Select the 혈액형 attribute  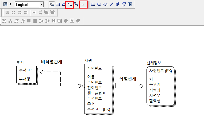point(155,101)
